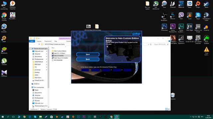Select the Halo Custom Edition folder
Image resolution: width=213 pixels, height=119 pixels.
pos(59,51)
